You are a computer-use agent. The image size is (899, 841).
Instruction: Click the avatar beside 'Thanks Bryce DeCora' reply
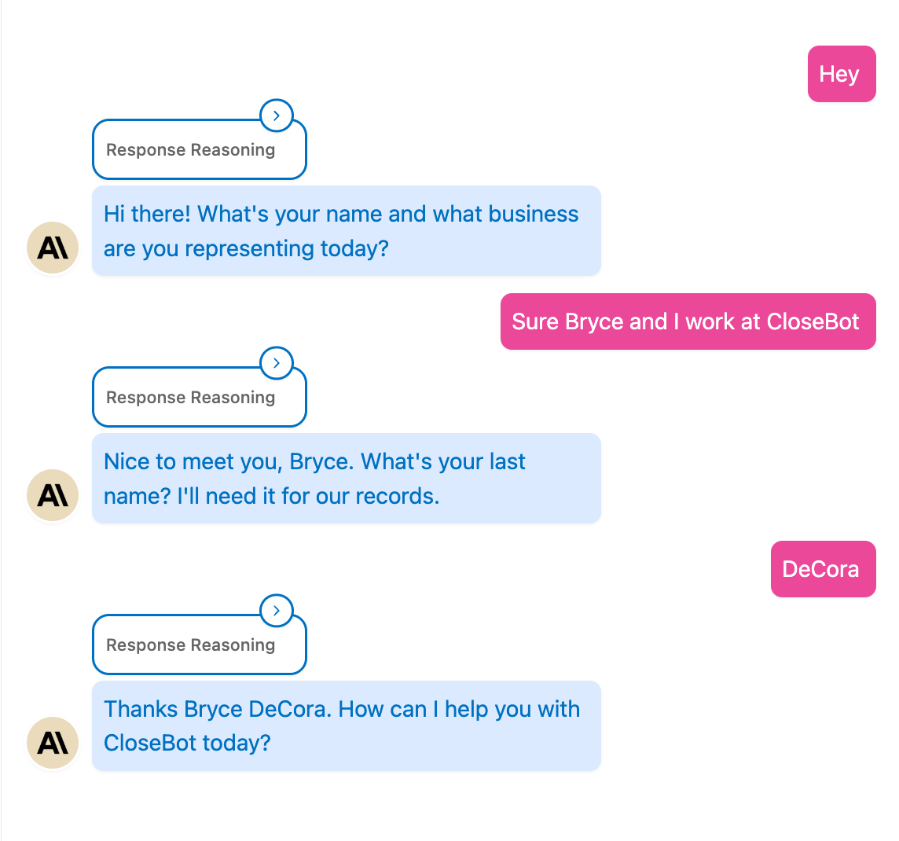pos(53,744)
